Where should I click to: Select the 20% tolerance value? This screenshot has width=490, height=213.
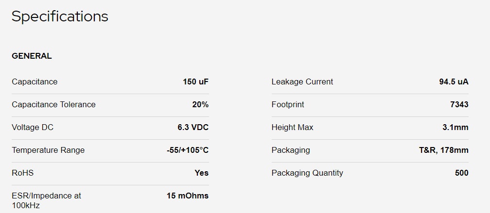click(x=200, y=104)
